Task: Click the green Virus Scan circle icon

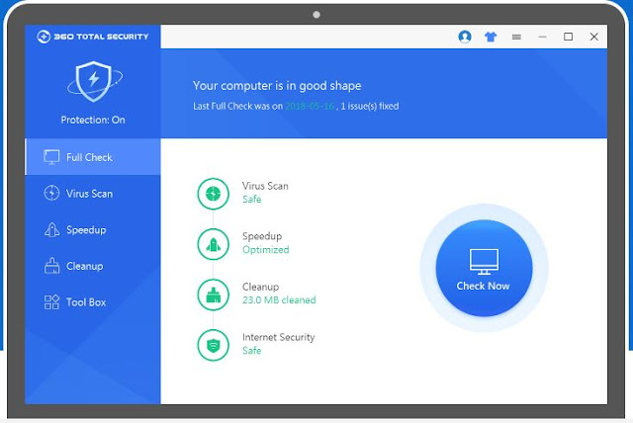Action: pyautogui.click(x=214, y=194)
